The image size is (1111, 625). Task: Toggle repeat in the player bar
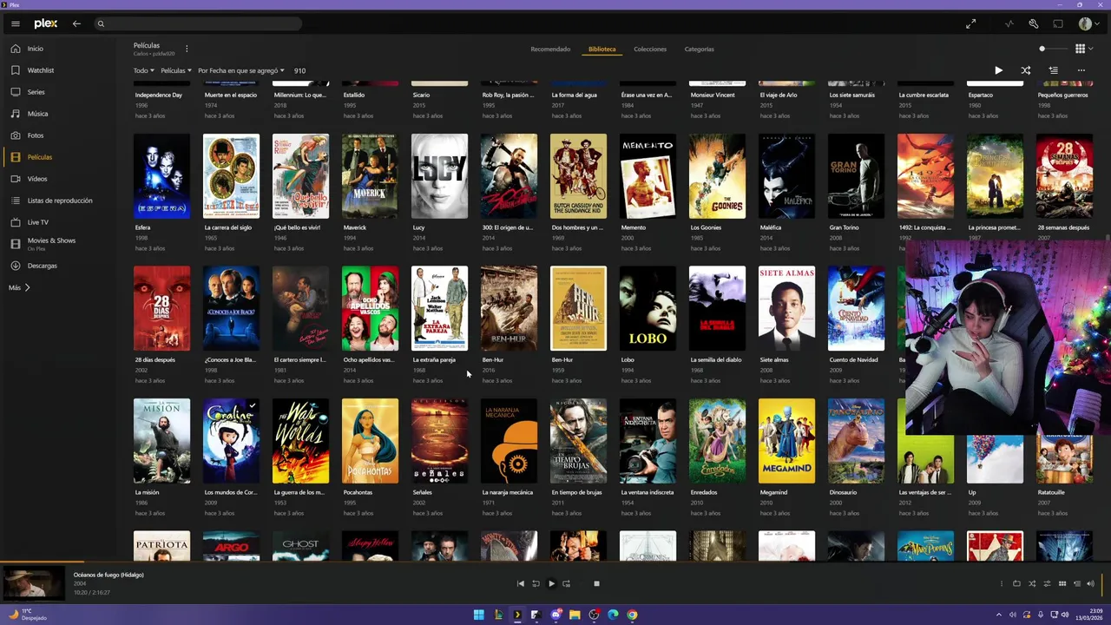pos(1016,583)
